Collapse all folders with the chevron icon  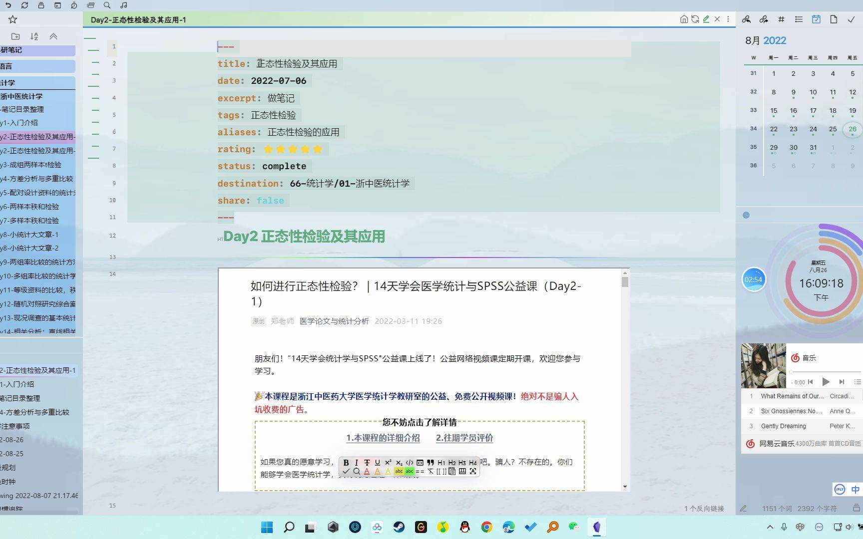point(52,36)
